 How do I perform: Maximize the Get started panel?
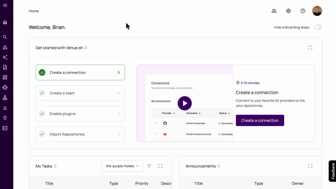point(310,48)
